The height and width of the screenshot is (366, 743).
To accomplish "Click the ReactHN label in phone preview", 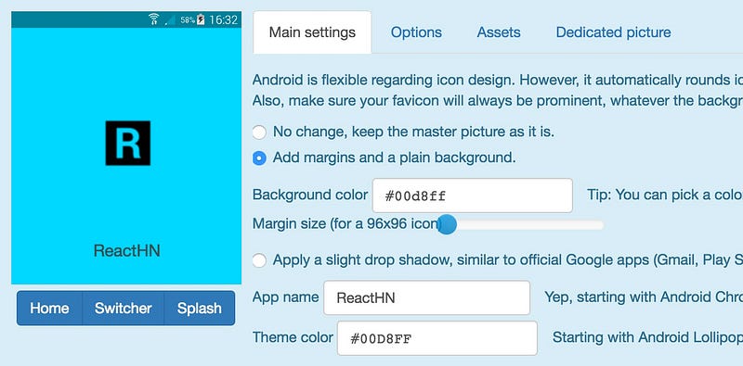I will click(x=127, y=250).
